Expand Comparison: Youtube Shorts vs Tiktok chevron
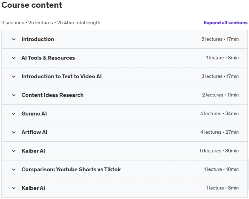 click(x=14, y=169)
